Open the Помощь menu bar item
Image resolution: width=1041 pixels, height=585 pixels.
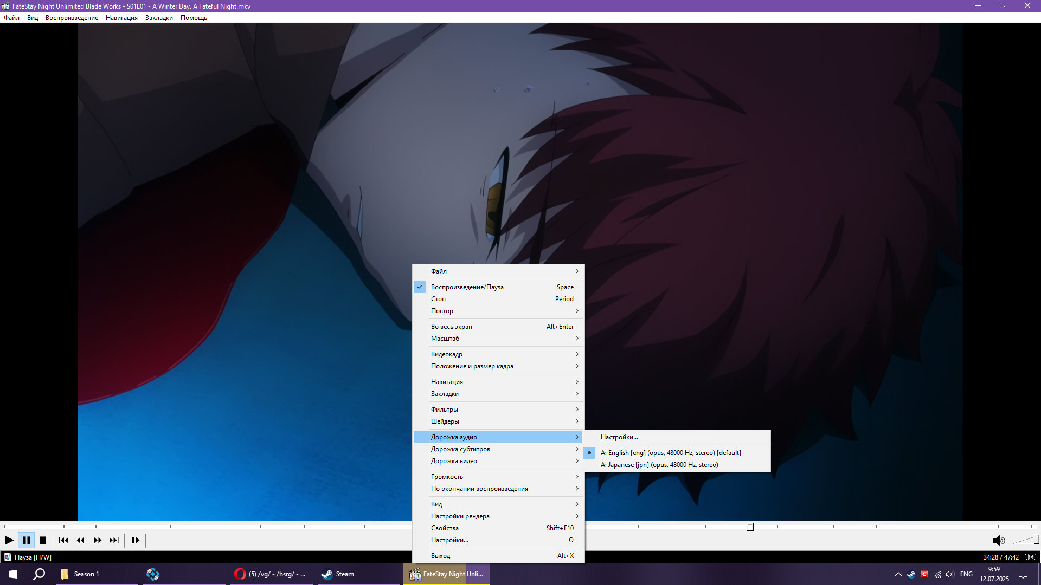pyautogui.click(x=194, y=18)
